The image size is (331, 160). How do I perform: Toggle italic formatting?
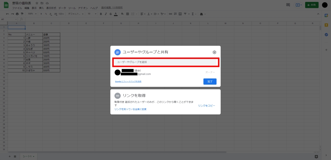coord(106,14)
